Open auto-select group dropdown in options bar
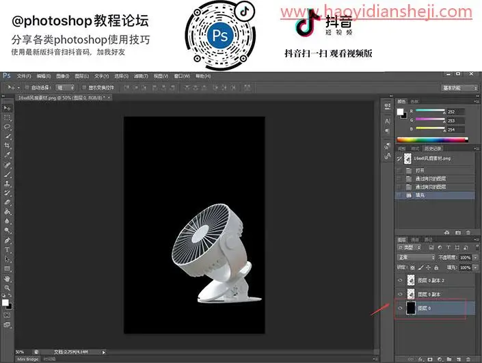Screen dimensions: 482x363 click(65, 88)
